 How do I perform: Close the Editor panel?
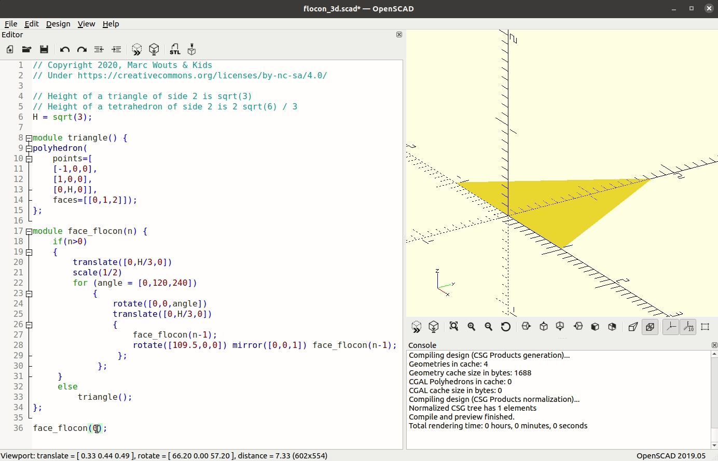[399, 34]
